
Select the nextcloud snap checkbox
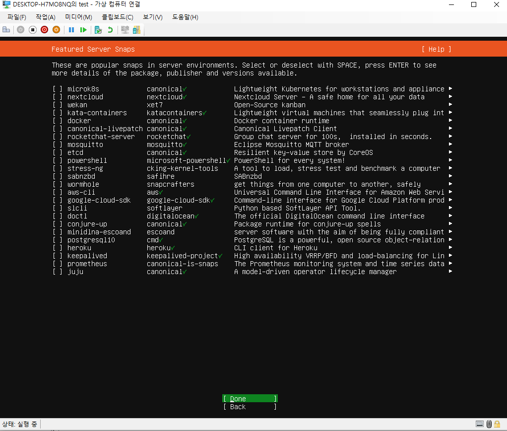point(57,97)
